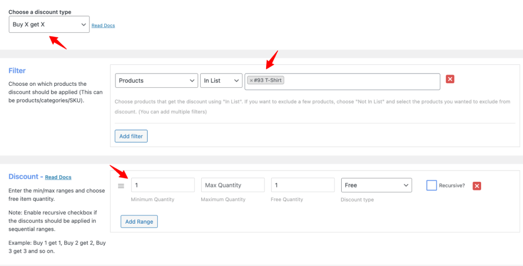Open the In List condition dropdown
The image size is (523, 266).
click(x=221, y=81)
